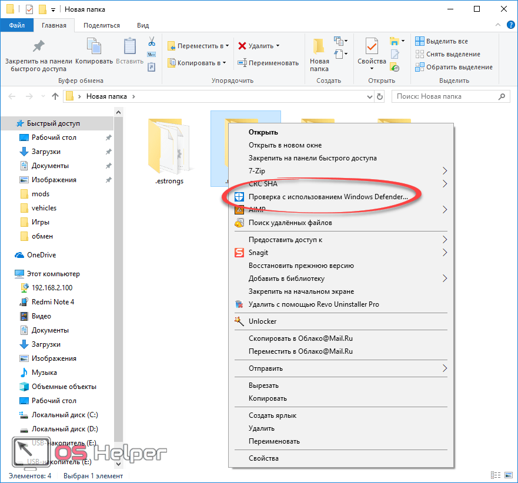The width and height of the screenshot is (518, 483).
Task: Switch to the Share ribbon tab
Action: pyautogui.click(x=101, y=25)
